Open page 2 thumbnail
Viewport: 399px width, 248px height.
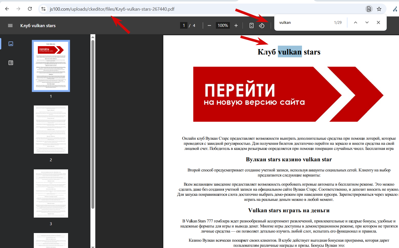click(51, 130)
